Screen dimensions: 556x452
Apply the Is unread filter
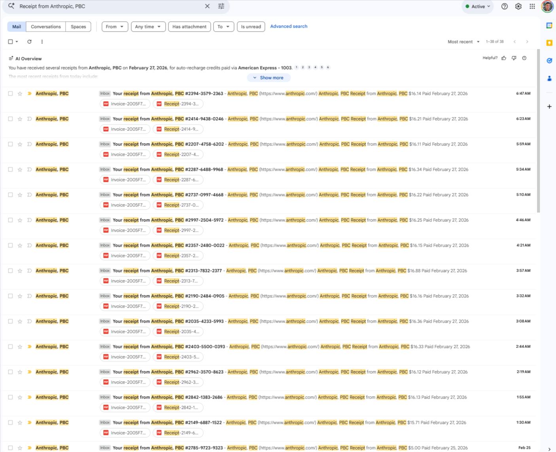click(x=251, y=26)
